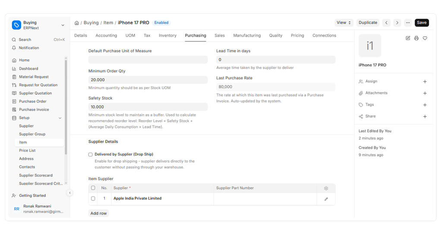
Task: Click the Save button
Action: pyautogui.click(x=422, y=22)
